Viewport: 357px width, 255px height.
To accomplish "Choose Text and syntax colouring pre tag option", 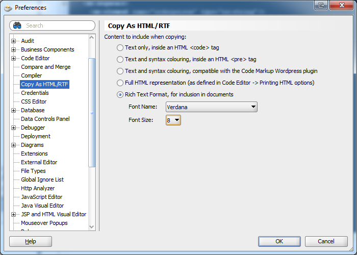I will (120, 59).
